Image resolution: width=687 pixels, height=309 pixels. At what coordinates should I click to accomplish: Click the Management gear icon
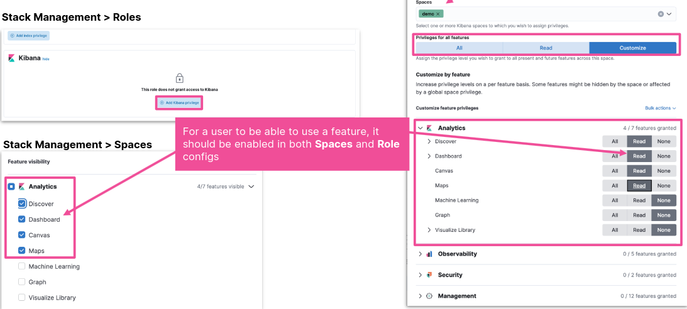pos(429,296)
